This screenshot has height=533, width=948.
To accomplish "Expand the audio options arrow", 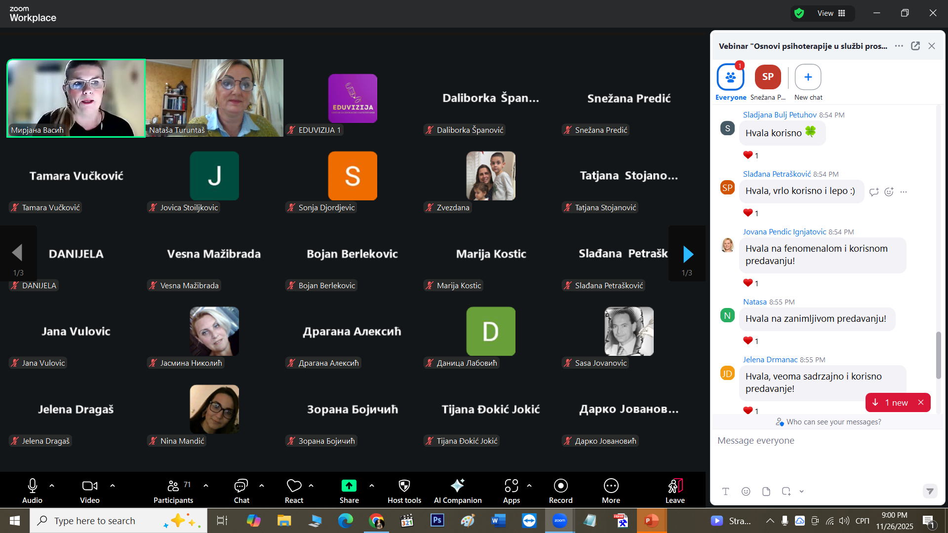I will [52, 486].
